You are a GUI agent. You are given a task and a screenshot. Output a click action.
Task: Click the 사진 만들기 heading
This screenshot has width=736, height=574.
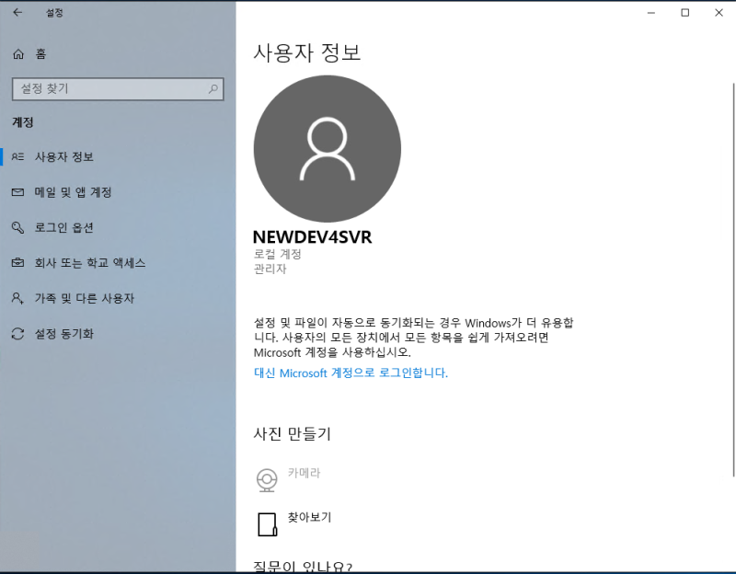[292, 433]
